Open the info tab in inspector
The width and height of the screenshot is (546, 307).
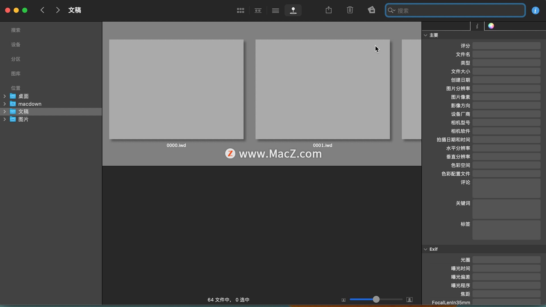point(477,26)
